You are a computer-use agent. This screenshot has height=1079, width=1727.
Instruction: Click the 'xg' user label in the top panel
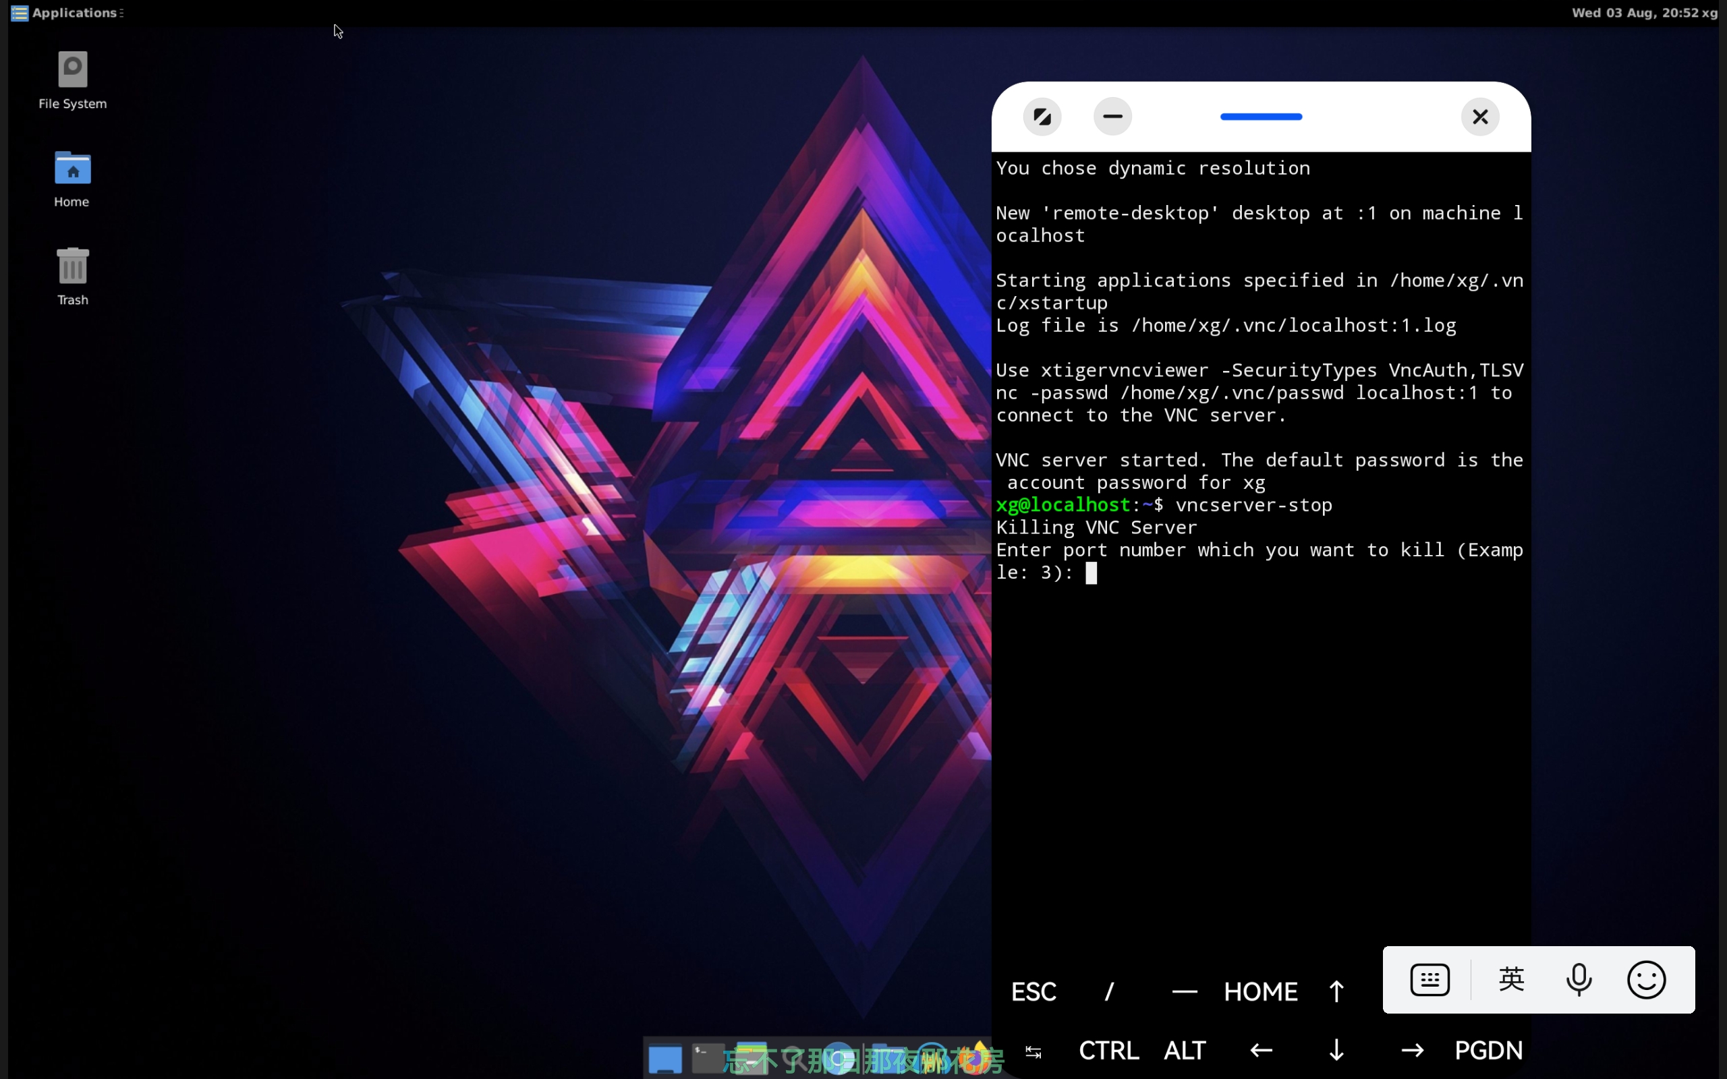[x=1709, y=13]
